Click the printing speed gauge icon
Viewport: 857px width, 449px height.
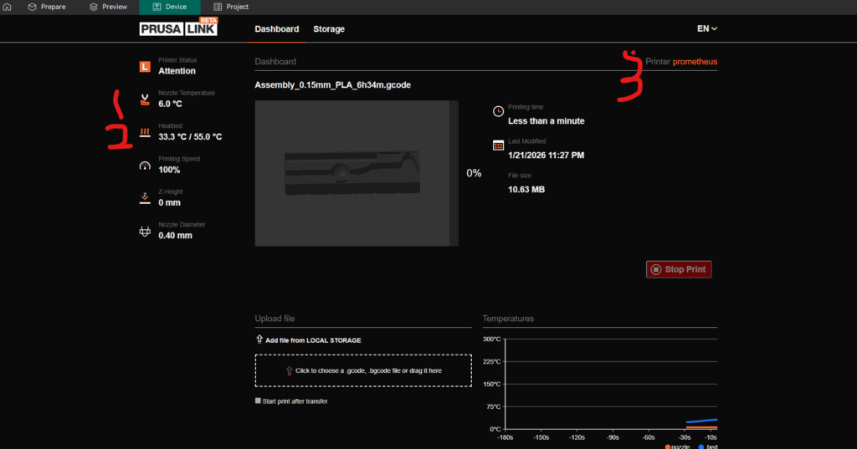pyautogui.click(x=145, y=166)
